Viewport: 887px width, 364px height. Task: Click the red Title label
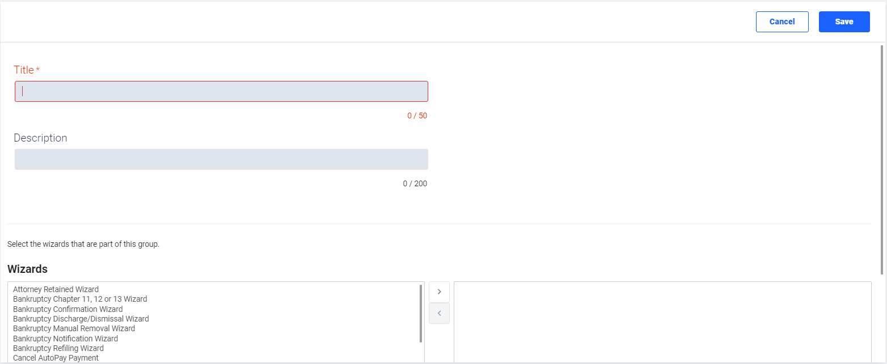(x=24, y=70)
